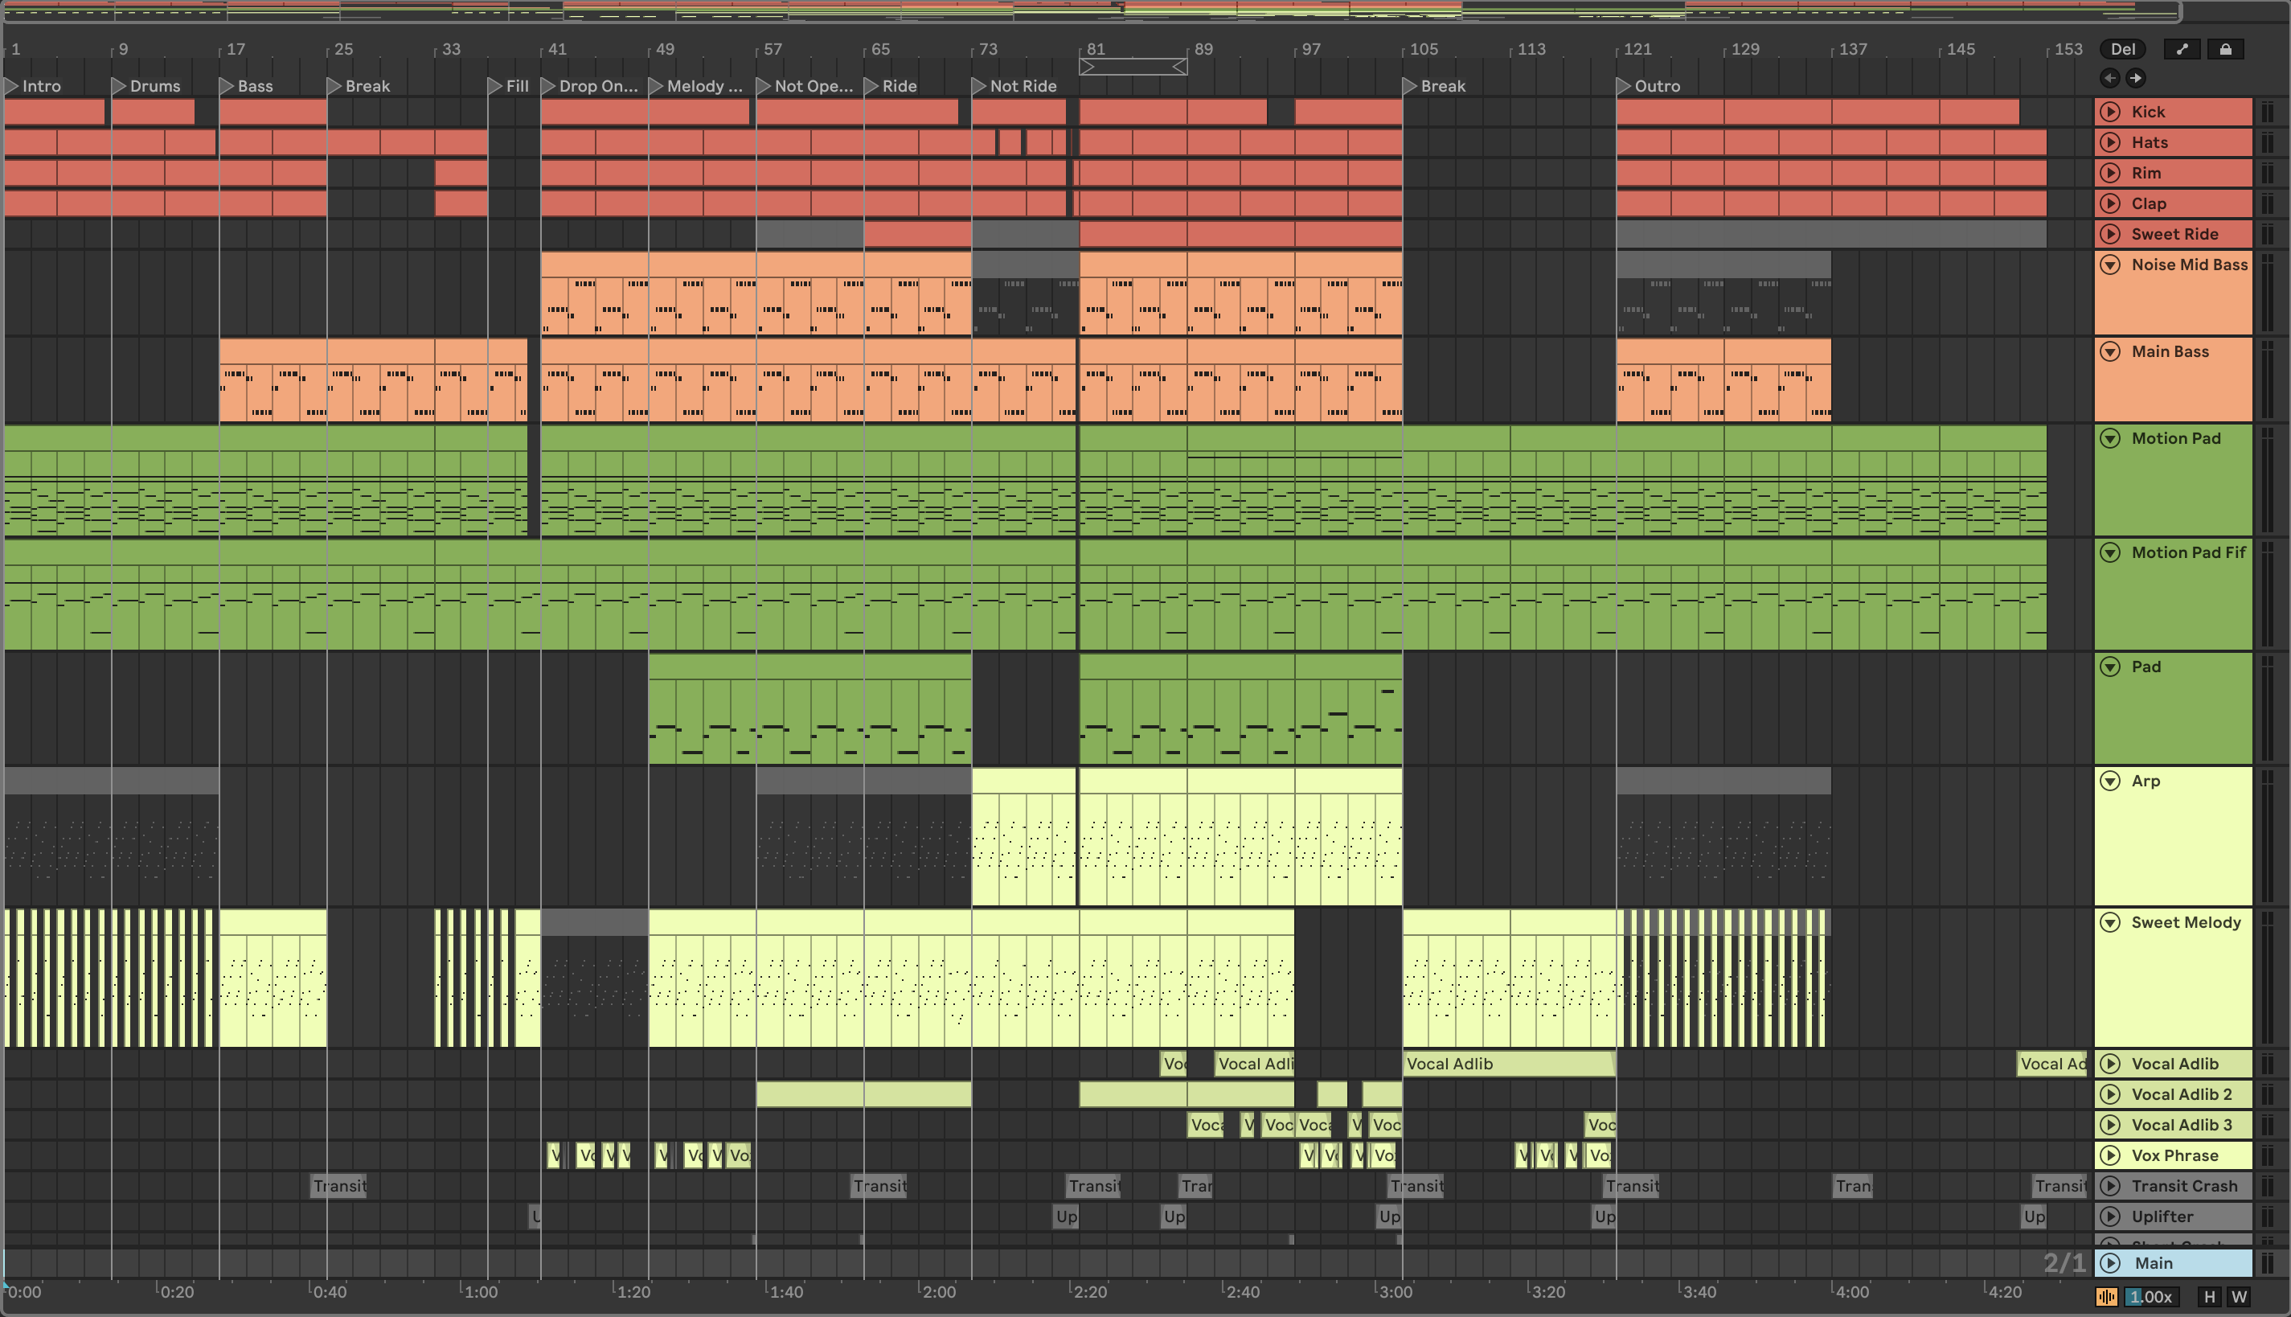Click the Vox Phrase track round icon
The image size is (2291, 1317).
pyautogui.click(x=2110, y=1155)
